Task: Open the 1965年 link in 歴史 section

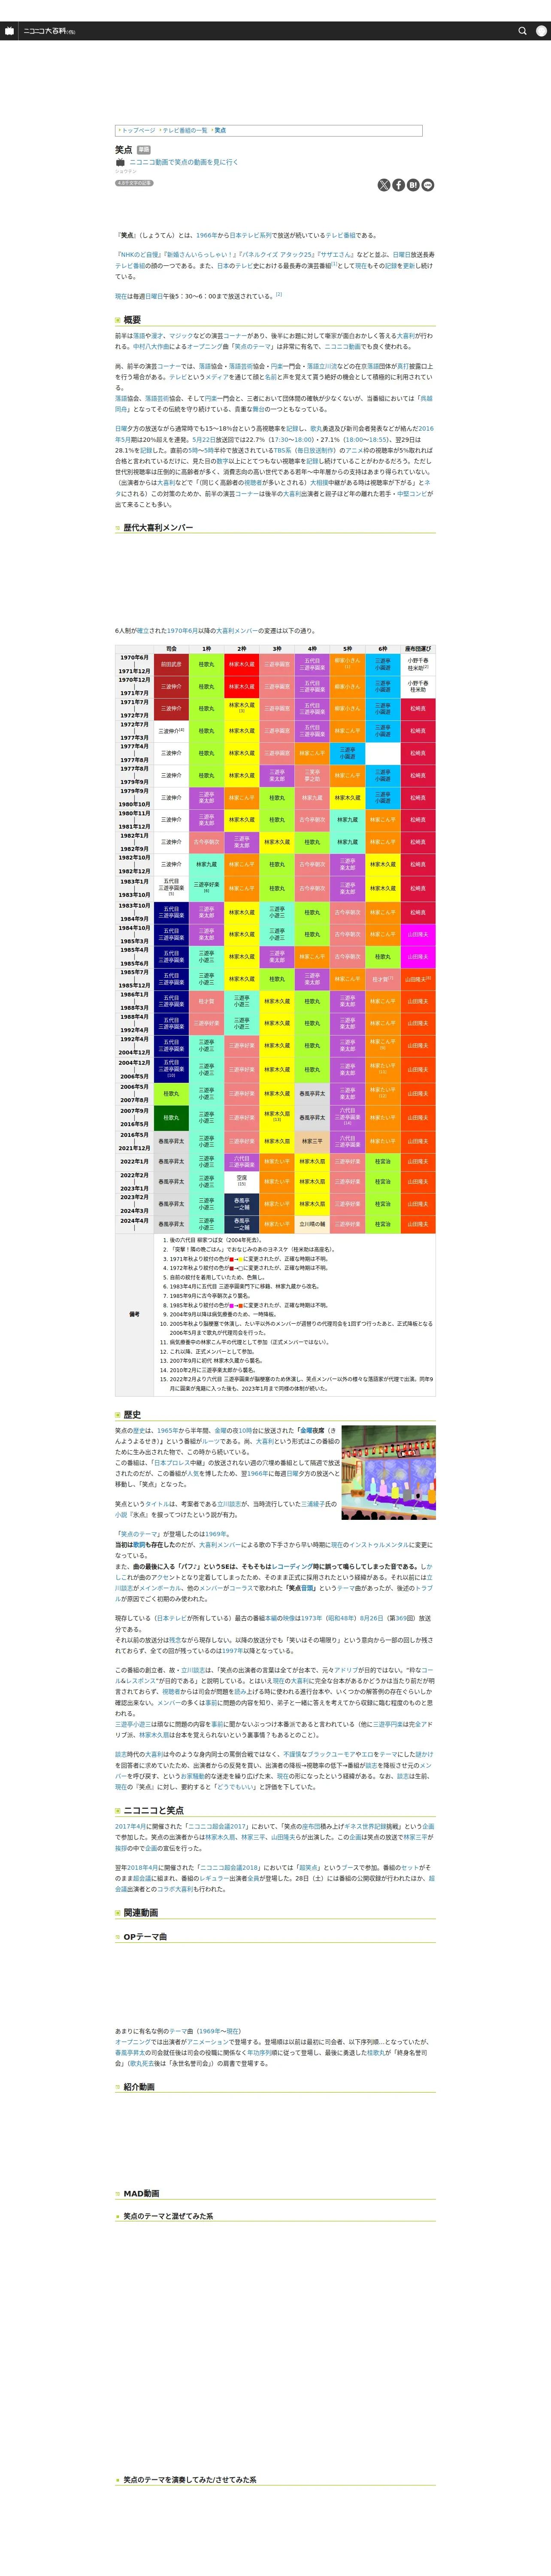Action: (x=168, y=1431)
